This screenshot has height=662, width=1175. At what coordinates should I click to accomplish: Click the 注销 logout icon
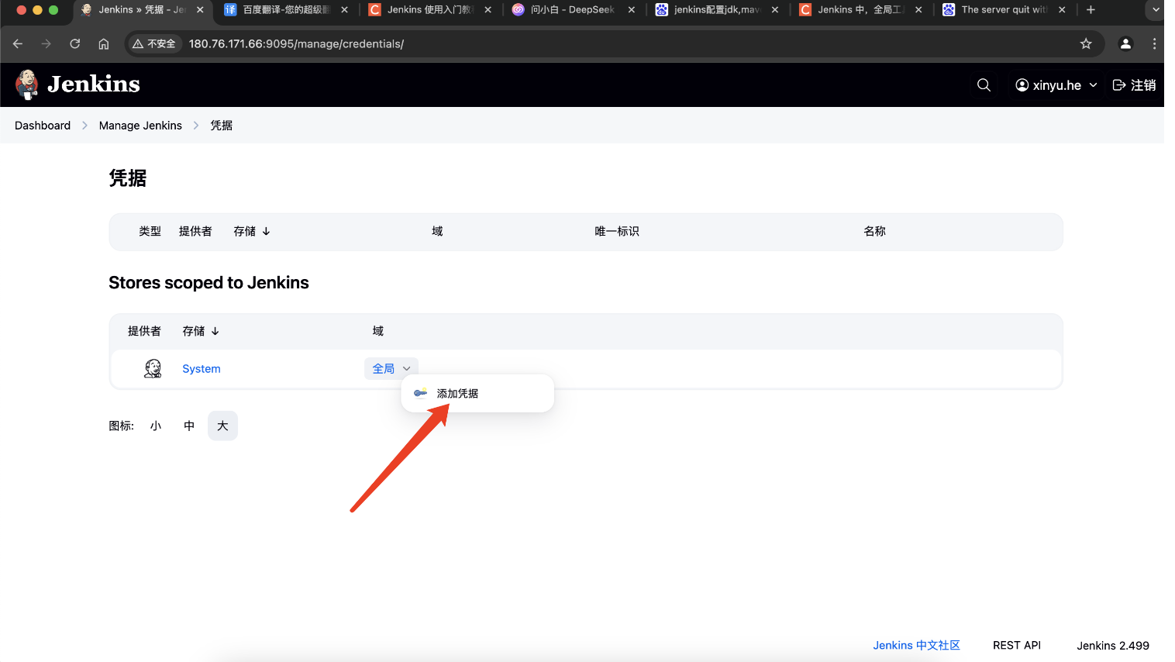tap(1119, 85)
